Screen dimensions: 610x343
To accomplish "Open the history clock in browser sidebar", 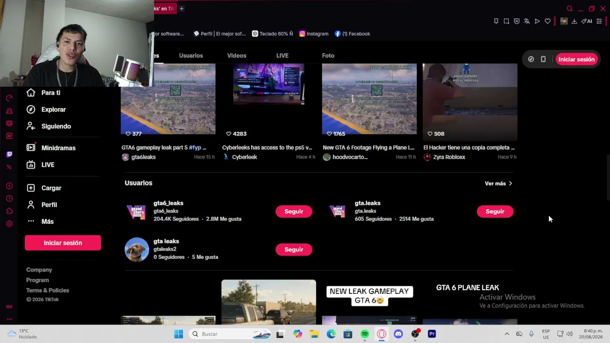I will pos(9,199).
